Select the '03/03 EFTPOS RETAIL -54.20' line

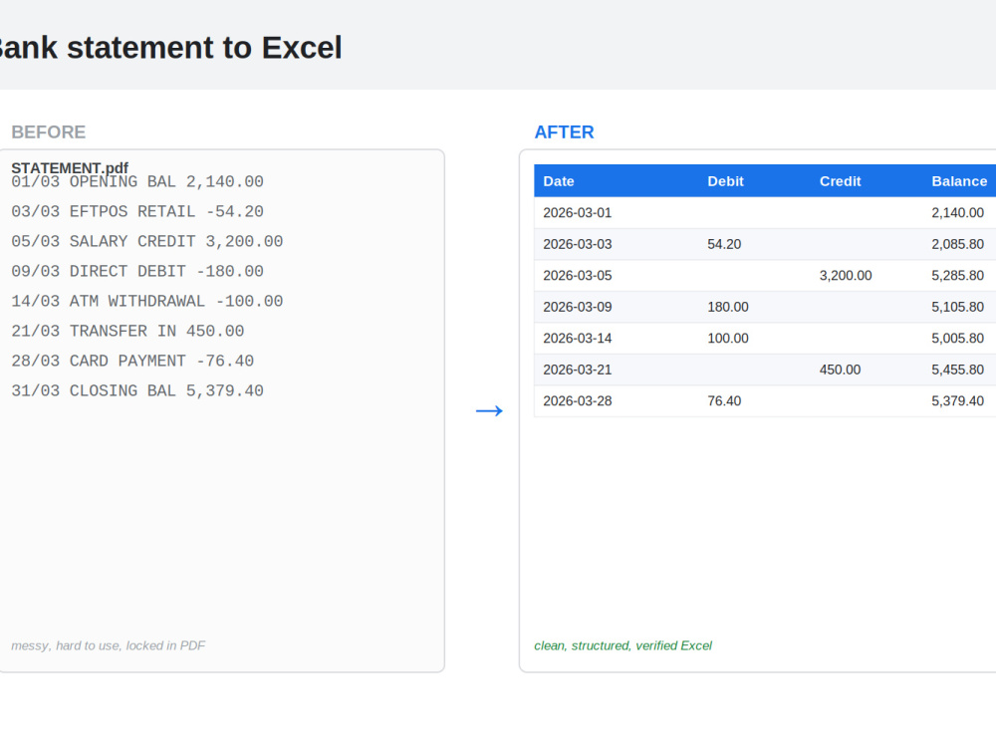[x=137, y=211]
